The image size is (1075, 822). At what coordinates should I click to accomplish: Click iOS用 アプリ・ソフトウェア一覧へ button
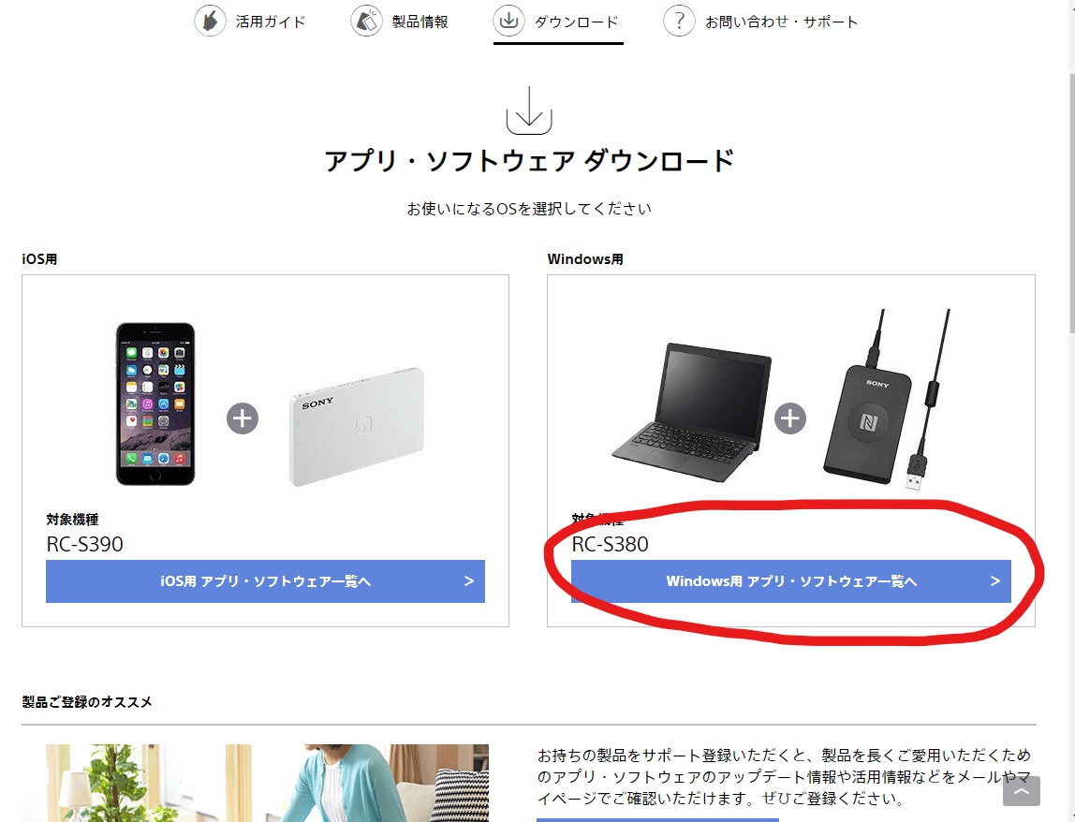click(265, 581)
